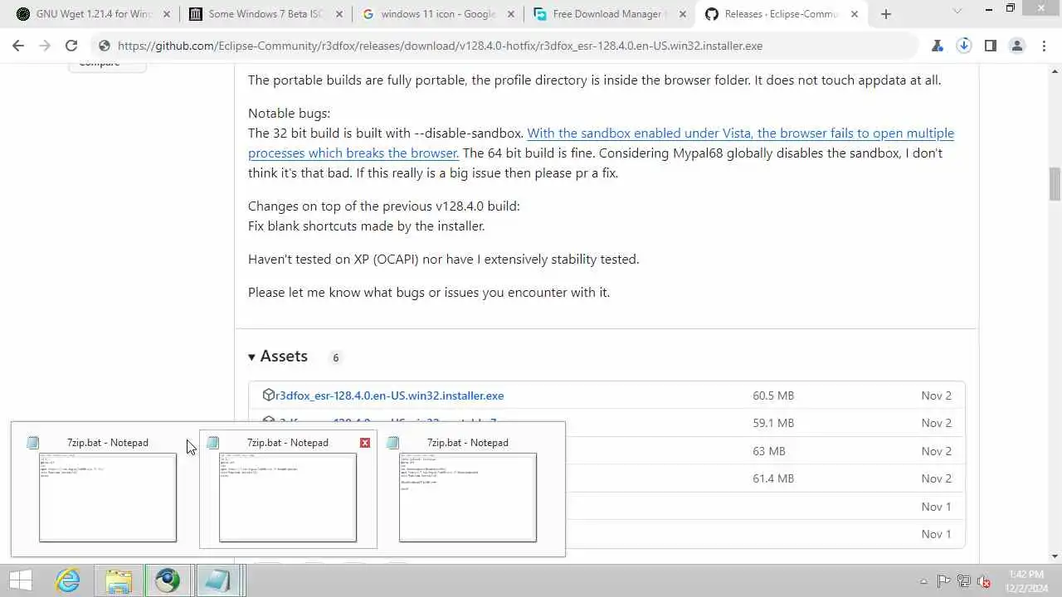This screenshot has width=1062, height=597.
Task: Click the 60.5 MB size text
Action: coord(773,396)
